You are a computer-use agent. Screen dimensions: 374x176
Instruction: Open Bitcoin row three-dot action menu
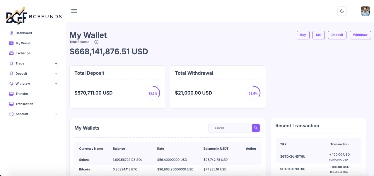click(x=249, y=170)
